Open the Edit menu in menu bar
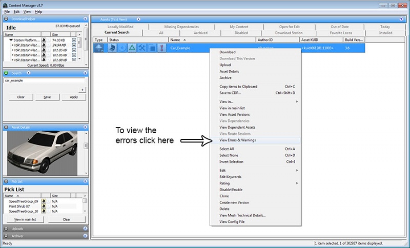This screenshot has height=248, width=410. pyautogui.click(x=16, y=12)
